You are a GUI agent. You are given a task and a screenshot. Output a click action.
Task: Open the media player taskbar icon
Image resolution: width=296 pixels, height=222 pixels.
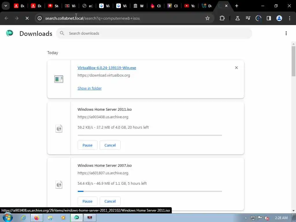click(63, 218)
